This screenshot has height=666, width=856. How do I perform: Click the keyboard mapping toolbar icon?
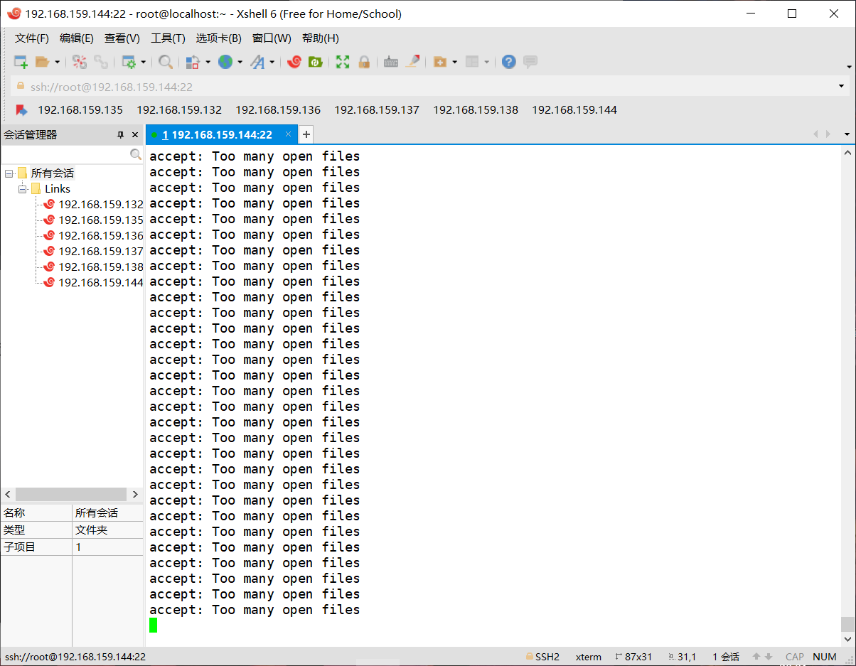(390, 62)
